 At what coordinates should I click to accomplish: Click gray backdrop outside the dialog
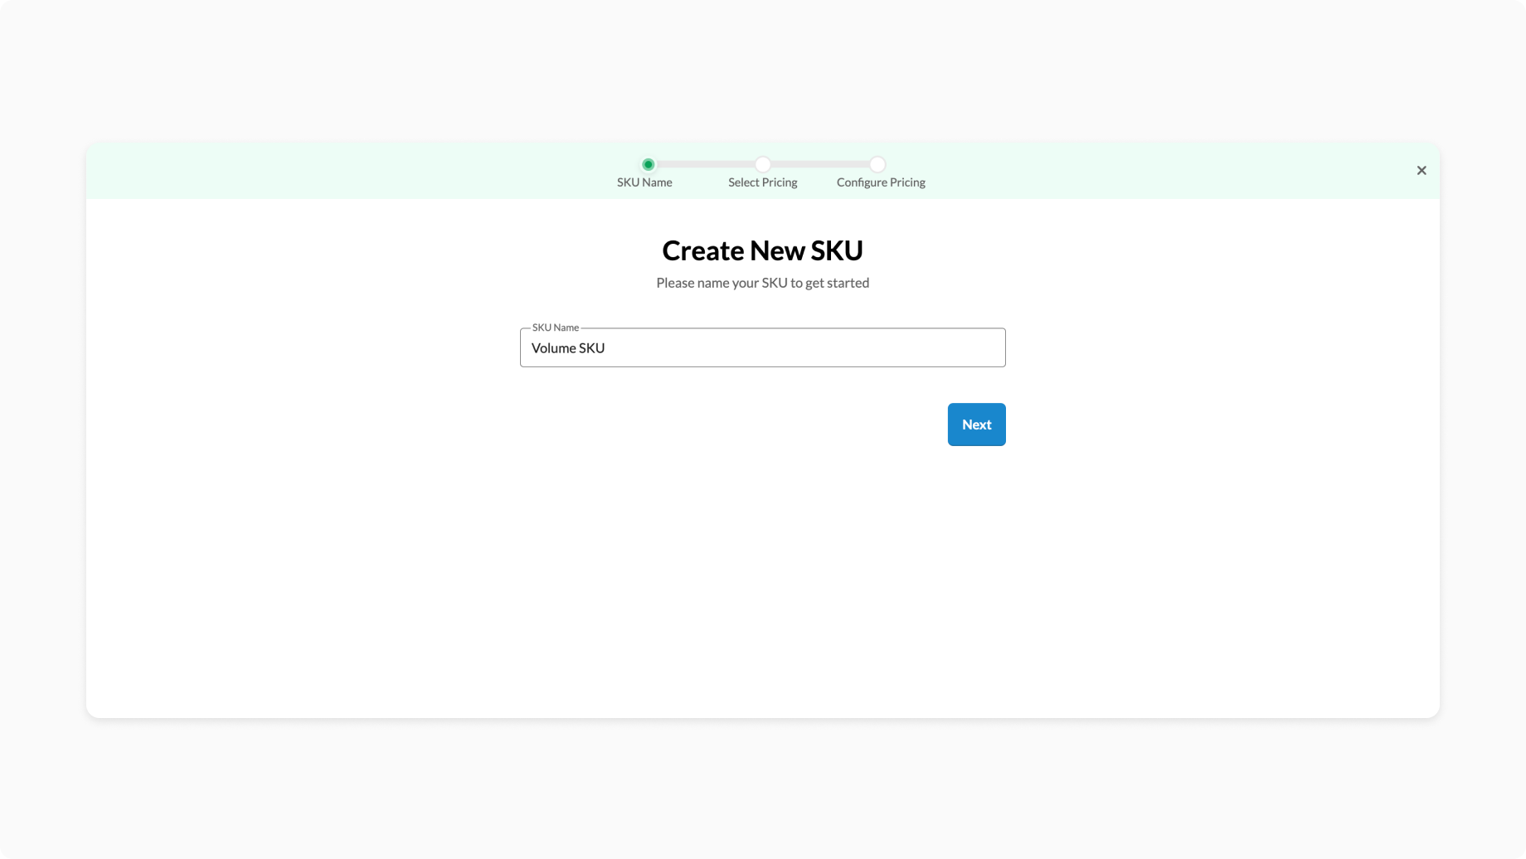tap(762, 788)
